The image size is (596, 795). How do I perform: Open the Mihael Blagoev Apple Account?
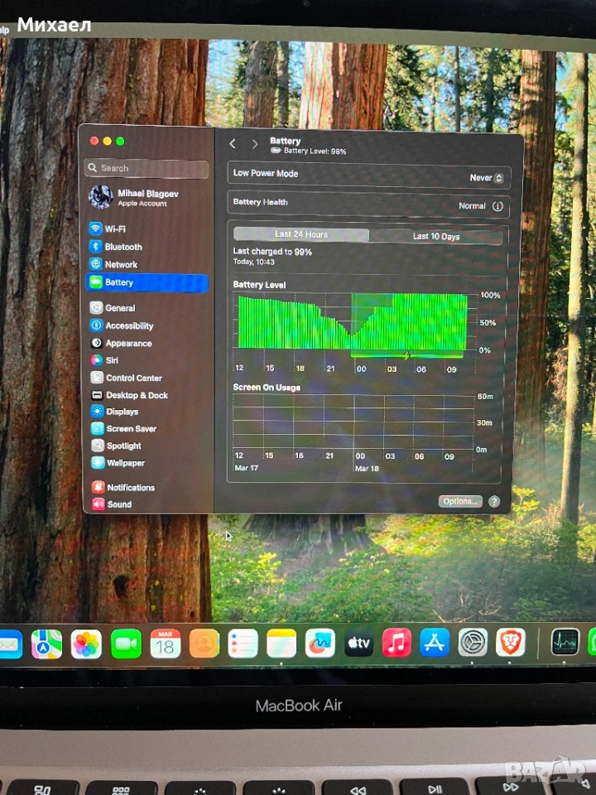point(146,197)
